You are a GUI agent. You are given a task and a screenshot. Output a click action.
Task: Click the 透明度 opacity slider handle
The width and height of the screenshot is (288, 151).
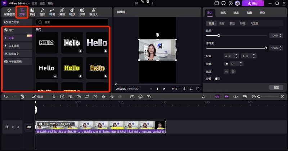266,48
